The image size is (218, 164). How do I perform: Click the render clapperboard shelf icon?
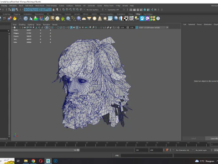pos(131,19)
